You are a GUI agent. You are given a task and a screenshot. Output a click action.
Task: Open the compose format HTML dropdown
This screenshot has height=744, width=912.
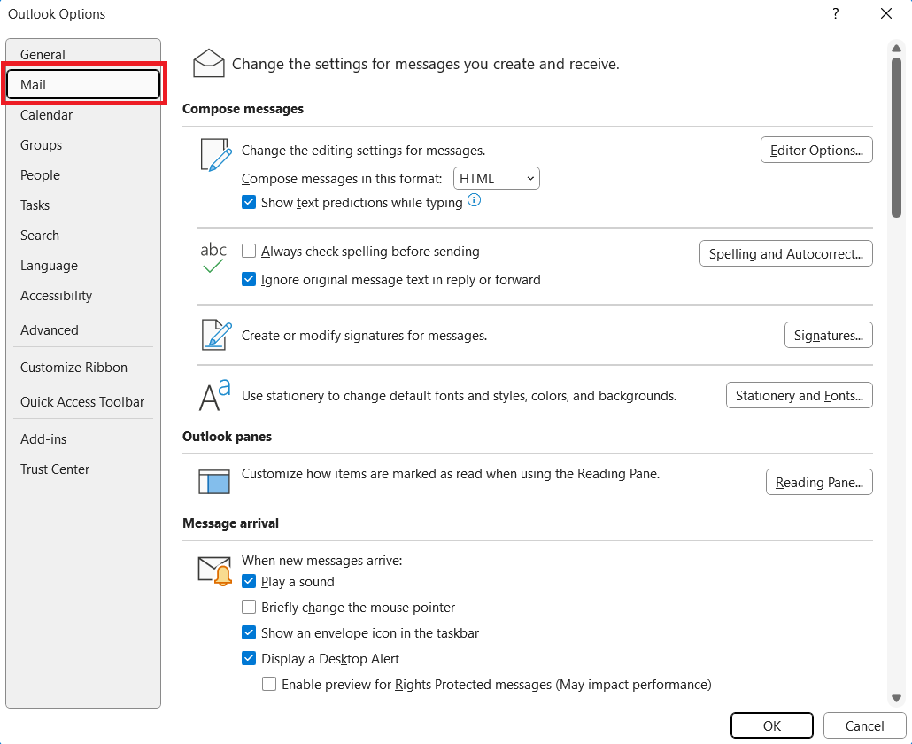(496, 179)
